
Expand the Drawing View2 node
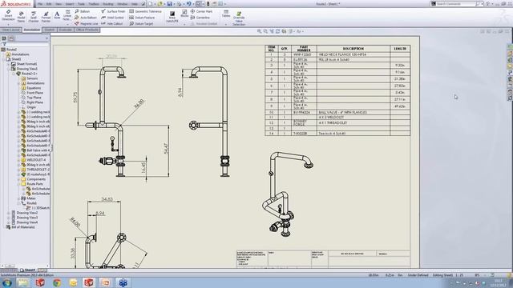pos(9,213)
